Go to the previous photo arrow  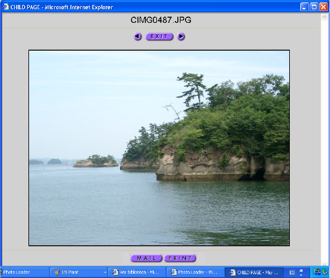pos(138,36)
